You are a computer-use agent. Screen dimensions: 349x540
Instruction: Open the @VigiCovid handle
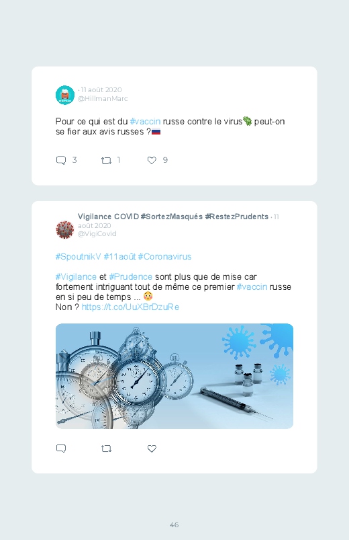tap(97, 234)
